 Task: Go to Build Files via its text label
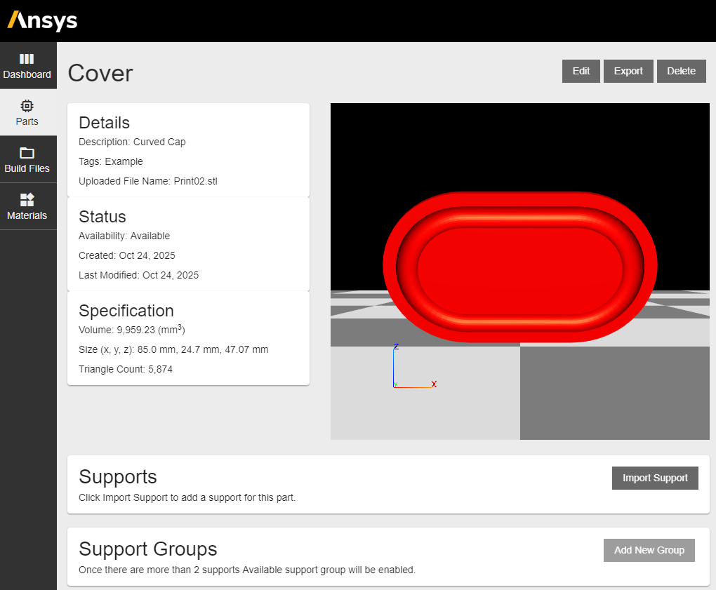pos(27,168)
